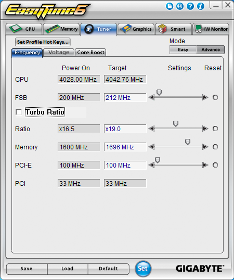The width and height of the screenshot is (234, 280).
Task: Click the document icon in title bar
Action: pos(170,6)
